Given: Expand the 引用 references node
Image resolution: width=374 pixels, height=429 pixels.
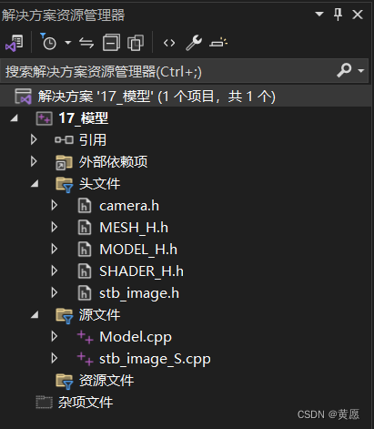Looking at the screenshot, I should [34, 139].
